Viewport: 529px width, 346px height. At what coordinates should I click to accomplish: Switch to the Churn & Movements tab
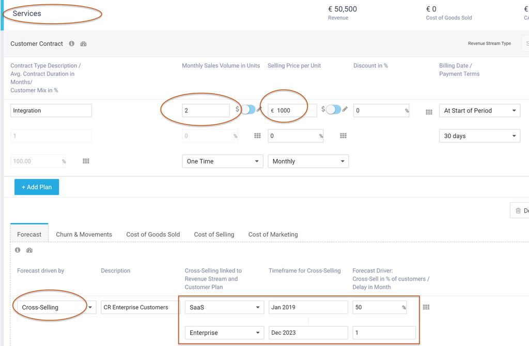pyautogui.click(x=84, y=234)
